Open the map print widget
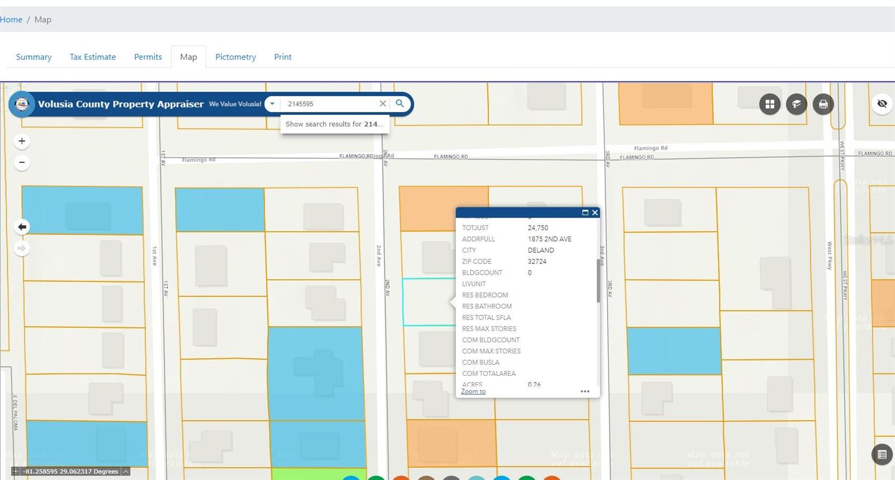Screen dimensions: 895x480 click(823, 104)
